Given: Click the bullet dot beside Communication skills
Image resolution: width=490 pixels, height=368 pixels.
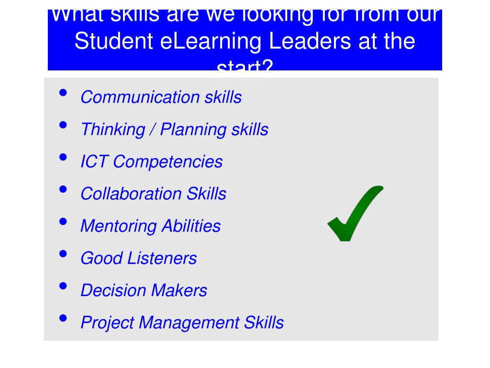Looking at the screenshot, I should pos(63,92).
